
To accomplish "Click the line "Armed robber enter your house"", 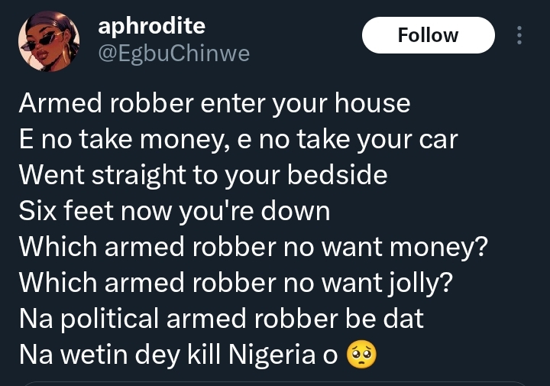I will (x=214, y=103).
